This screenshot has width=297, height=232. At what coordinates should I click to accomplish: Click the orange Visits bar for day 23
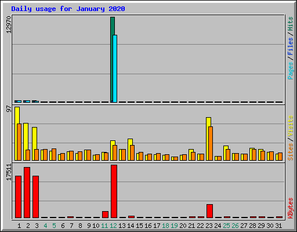pos(211,143)
